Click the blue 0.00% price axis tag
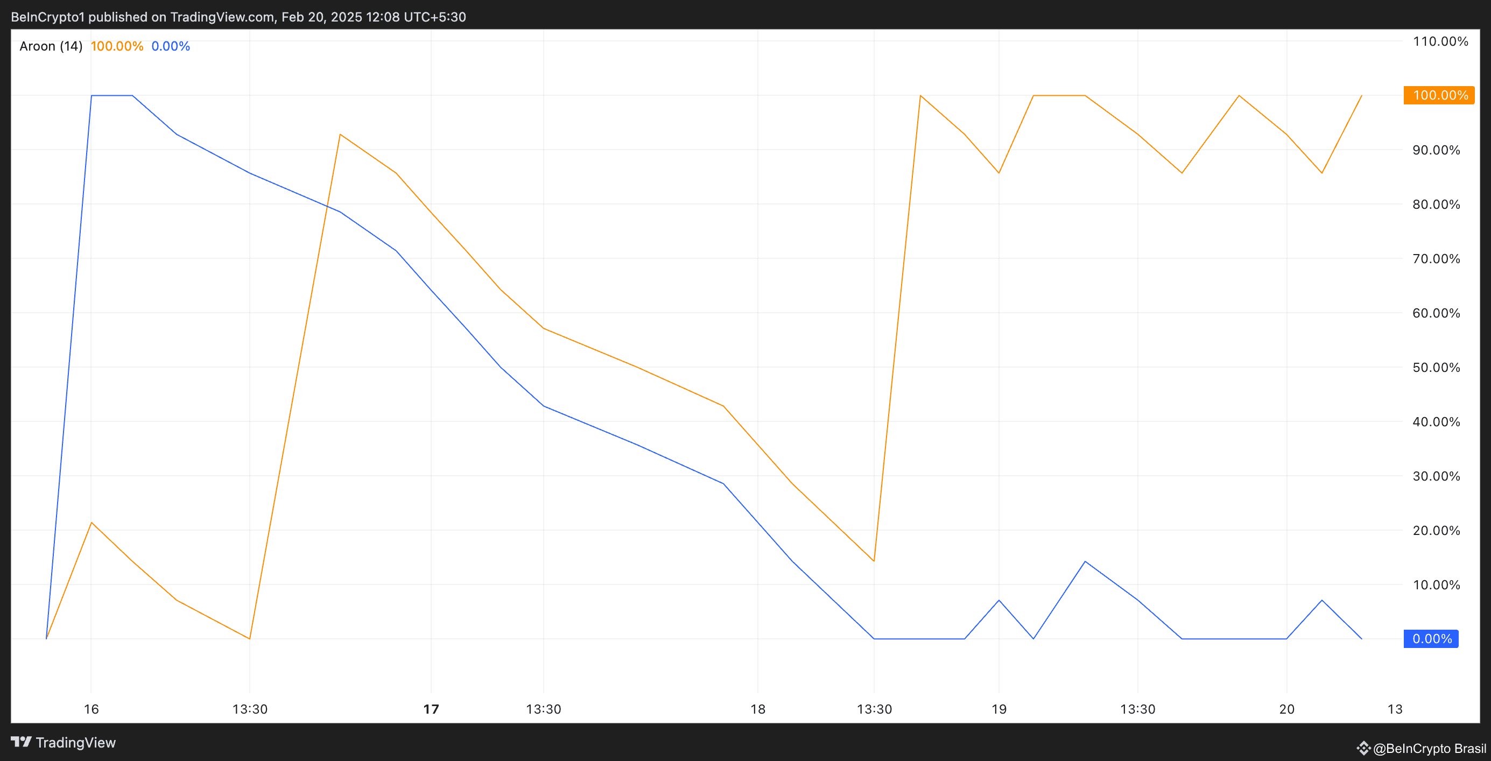Image resolution: width=1491 pixels, height=761 pixels. (1431, 639)
